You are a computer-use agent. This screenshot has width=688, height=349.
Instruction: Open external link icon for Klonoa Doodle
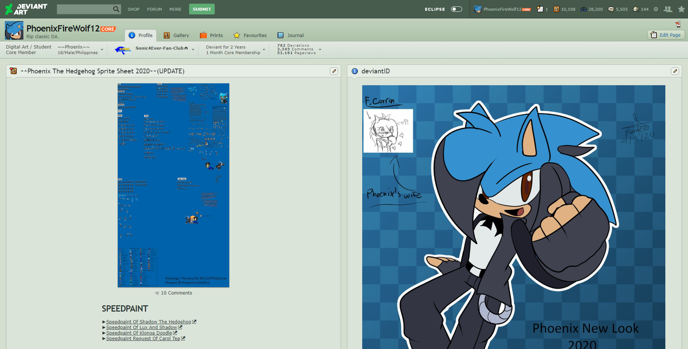(x=175, y=333)
